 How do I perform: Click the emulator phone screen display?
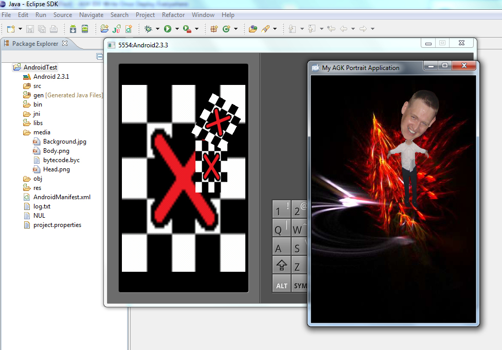pos(184,178)
